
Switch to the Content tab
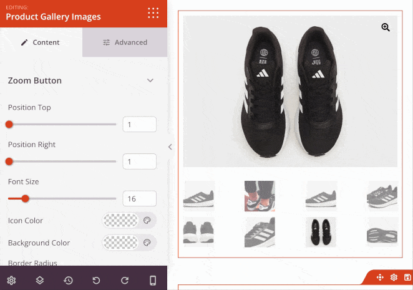coord(41,42)
